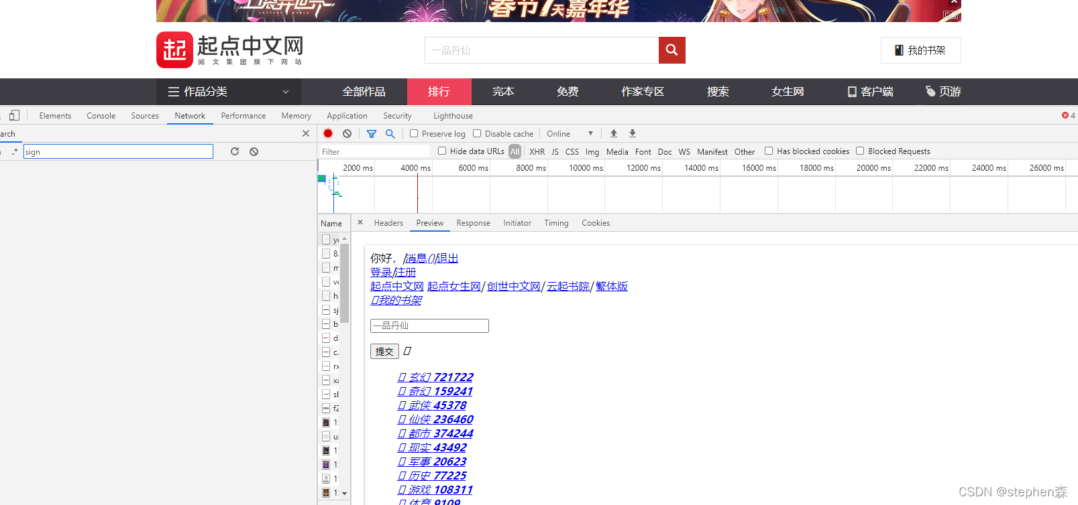This screenshot has height=505, width=1078.
Task: Open network search with the magnifier icon
Action: click(x=390, y=133)
